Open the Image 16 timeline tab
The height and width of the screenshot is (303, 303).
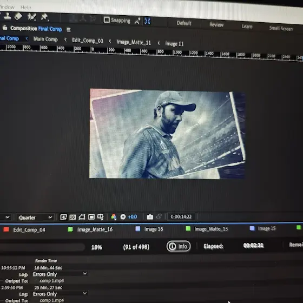tap(154, 229)
